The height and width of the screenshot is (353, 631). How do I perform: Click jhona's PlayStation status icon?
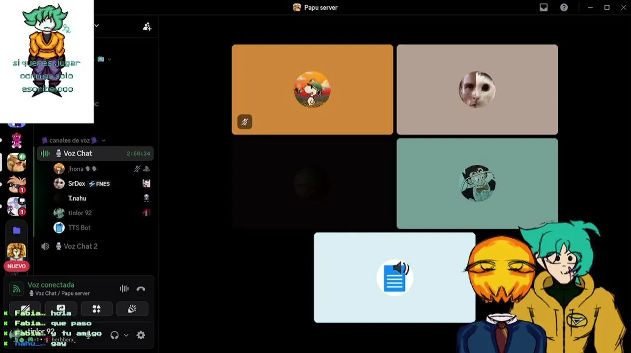tap(146, 169)
